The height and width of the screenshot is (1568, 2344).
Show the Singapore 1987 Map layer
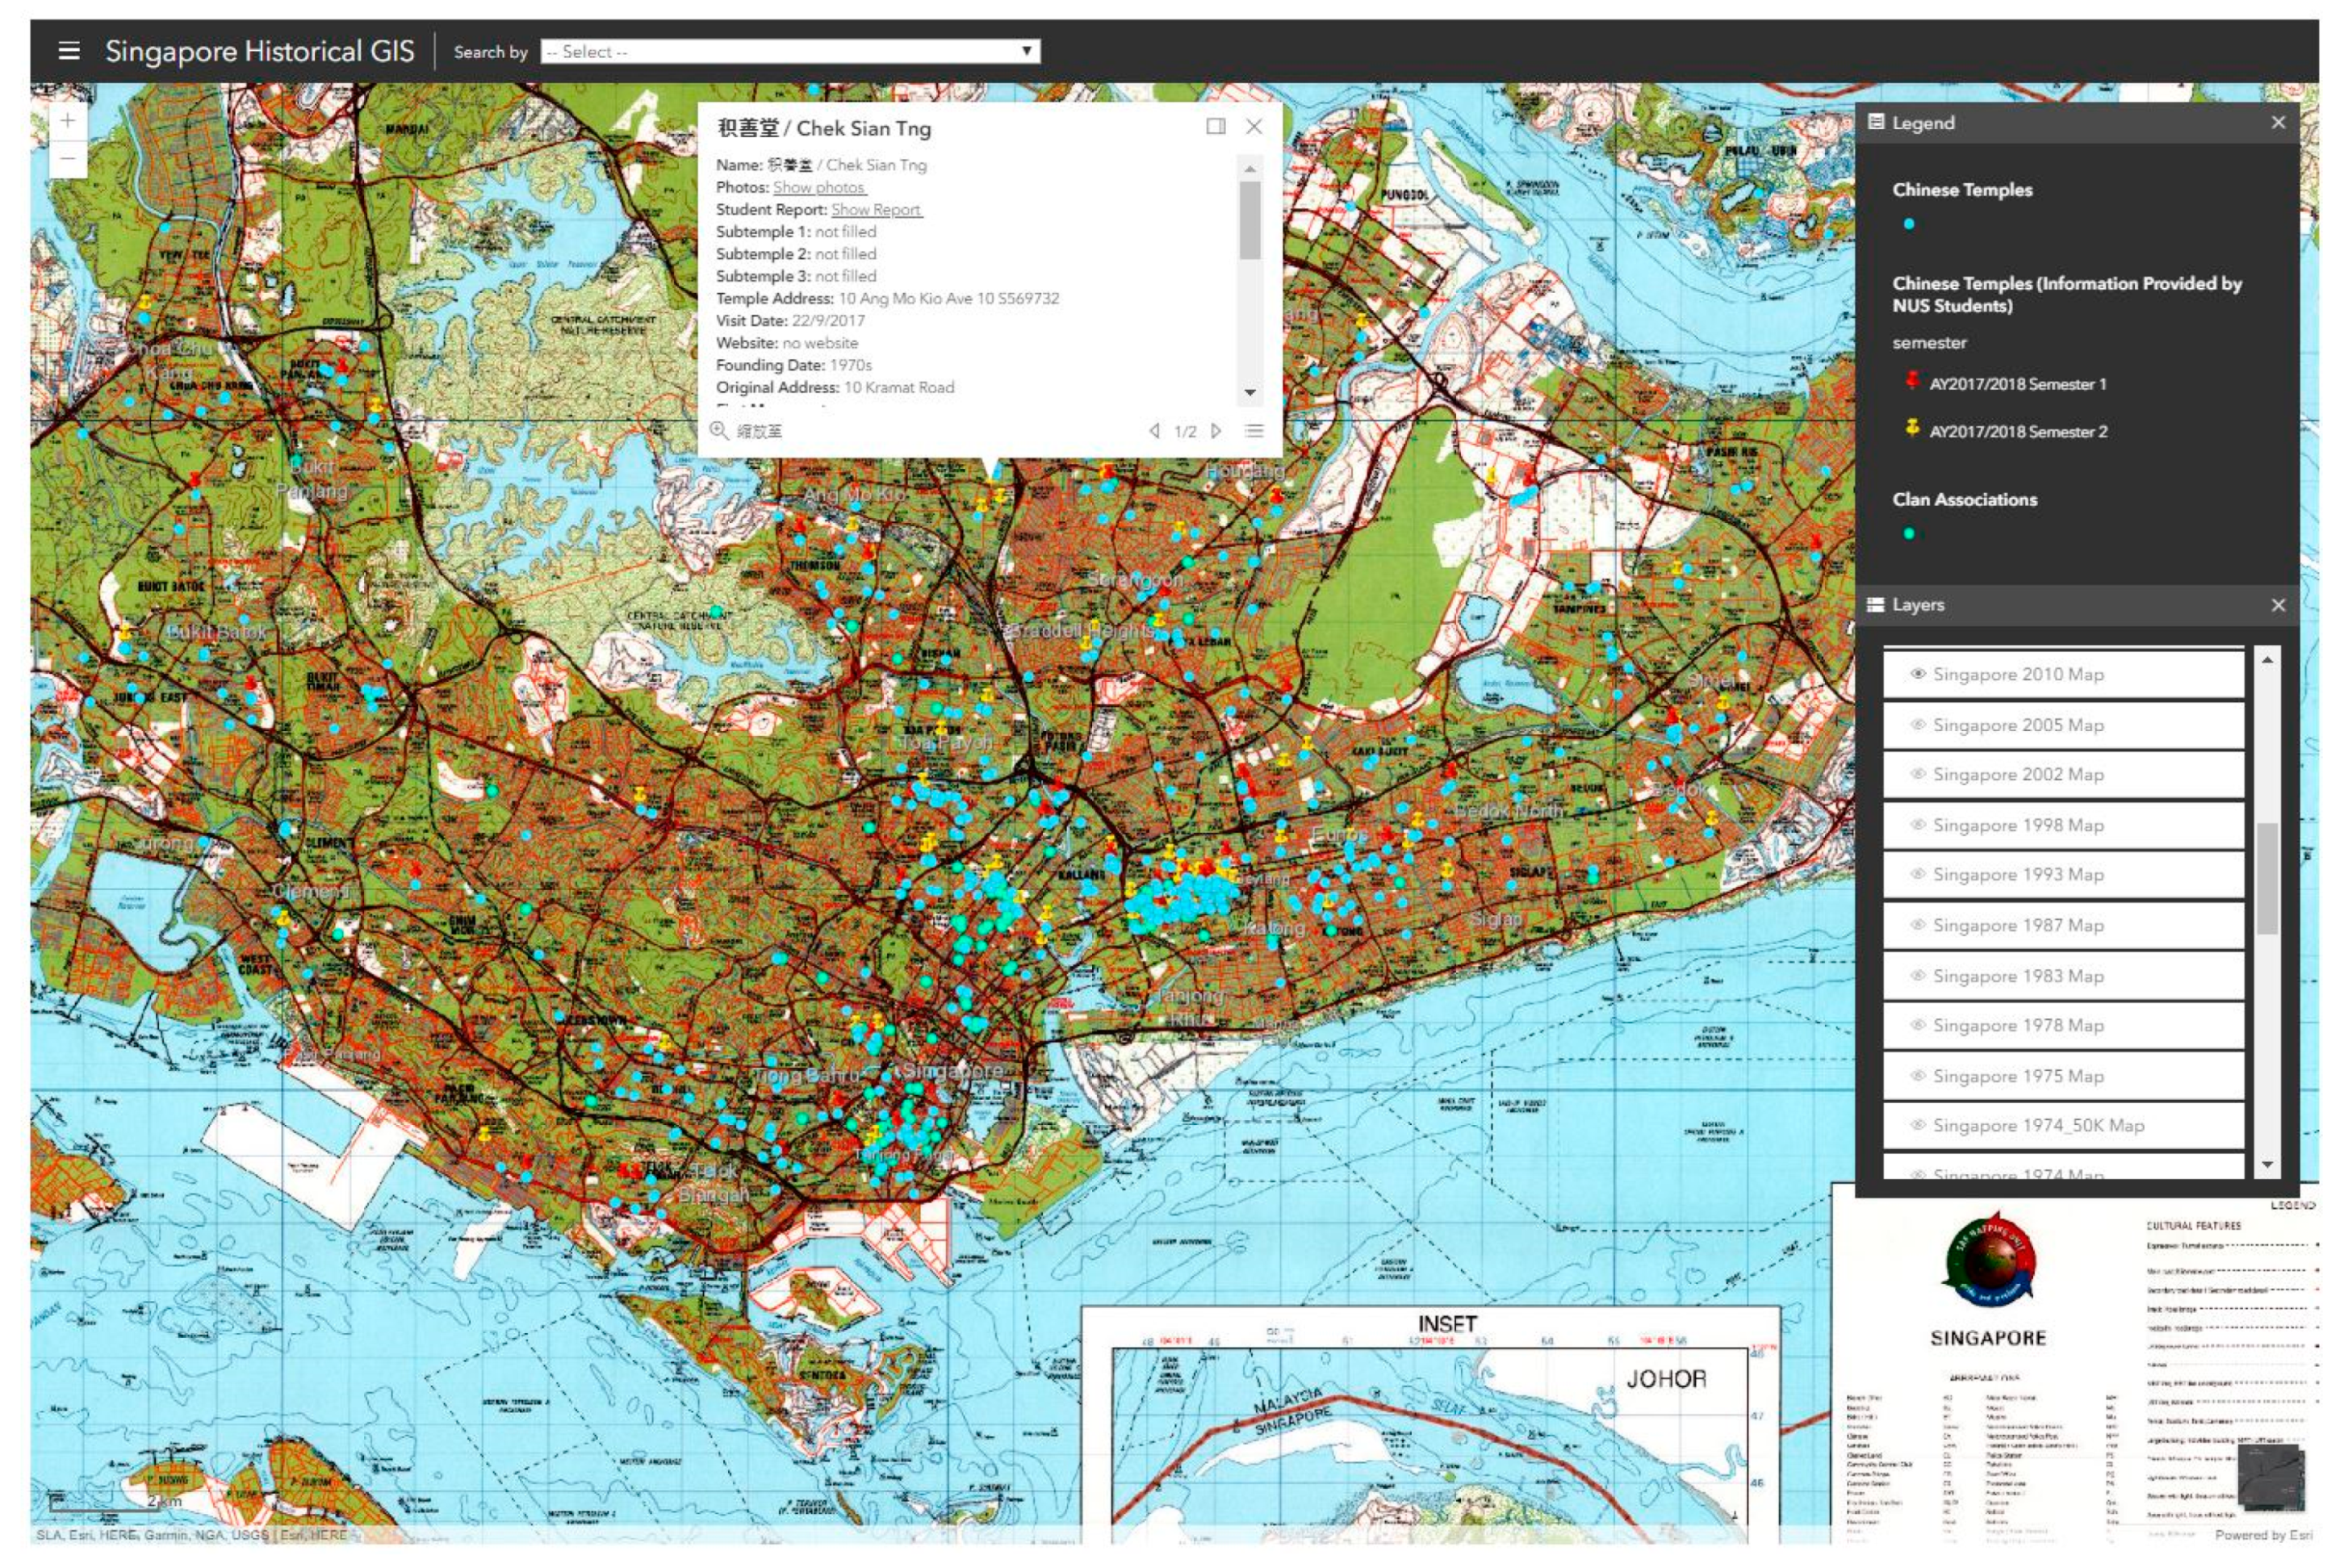pyautogui.click(x=1917, y=926)
